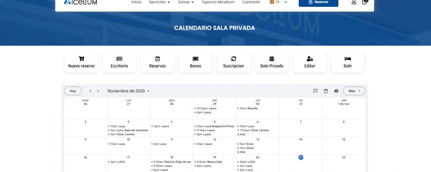
Task: Open the Reservas card
Action: tap(157, 62)
